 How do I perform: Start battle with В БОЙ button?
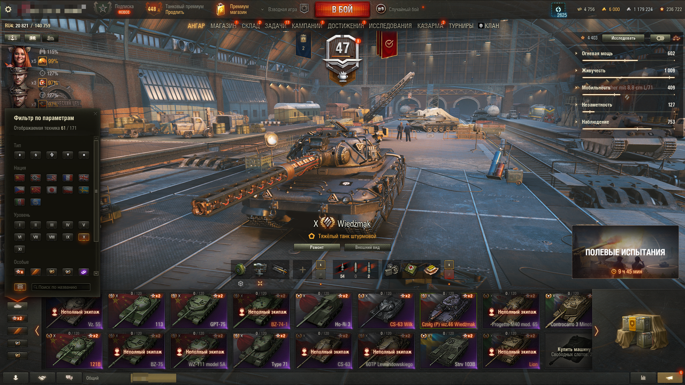pos(342,10)
